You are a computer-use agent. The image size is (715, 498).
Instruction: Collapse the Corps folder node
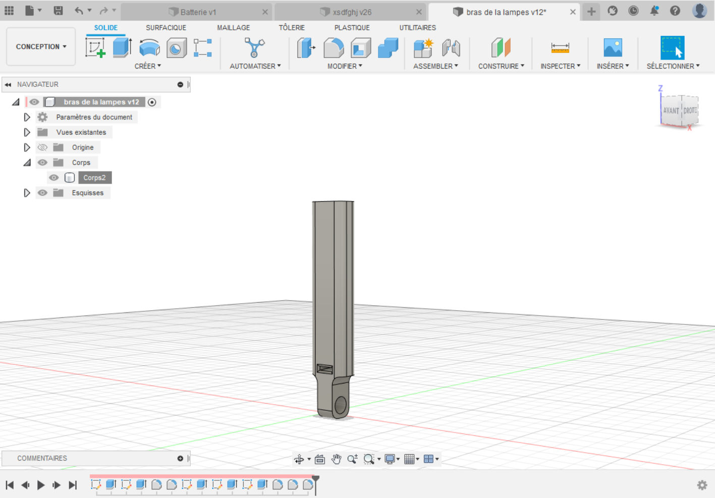tap(27, 162)
